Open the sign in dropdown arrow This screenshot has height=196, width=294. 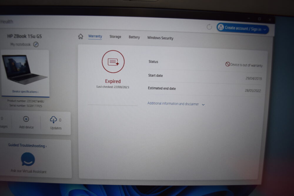click(265, 30)
